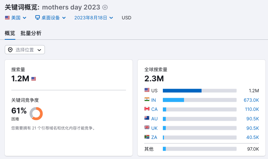Click the plus icon beside keyword title

click(105, 7)
